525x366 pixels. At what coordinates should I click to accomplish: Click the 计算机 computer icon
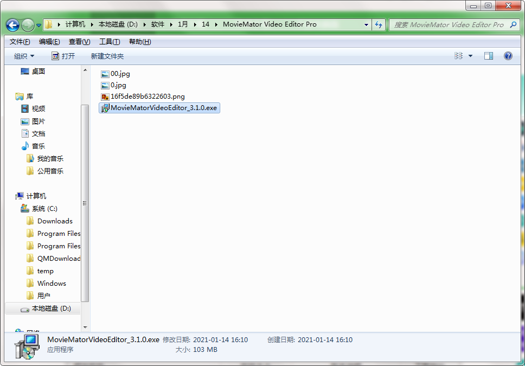click(x=20, y=196)
